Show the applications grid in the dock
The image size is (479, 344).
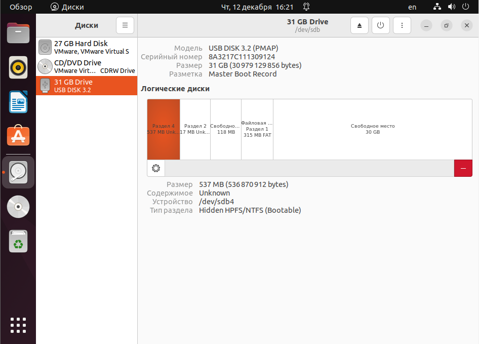18,325
